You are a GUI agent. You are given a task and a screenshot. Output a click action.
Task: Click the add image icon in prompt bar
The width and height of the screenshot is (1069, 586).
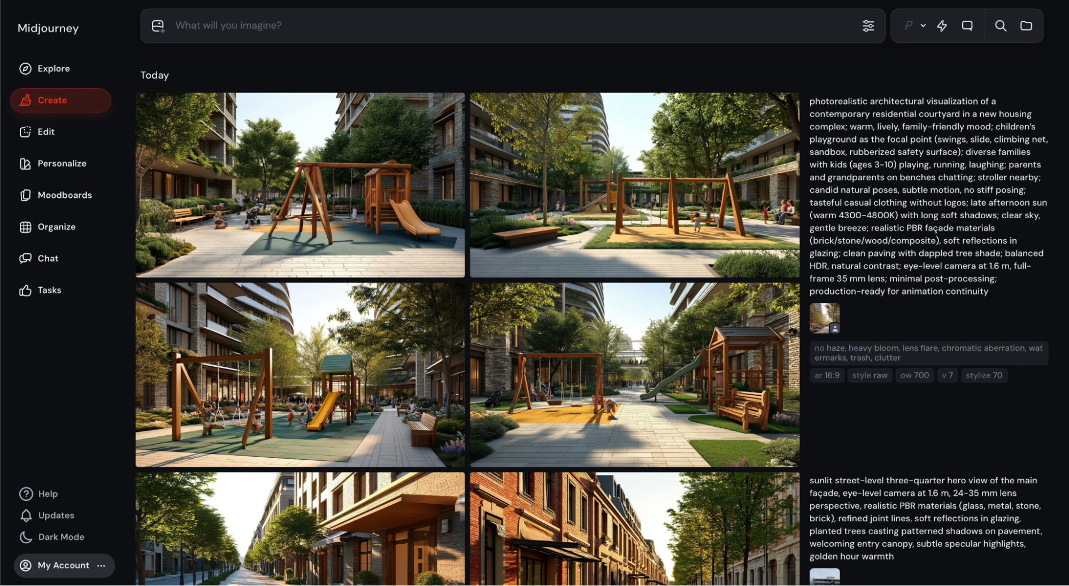point(158,26)
